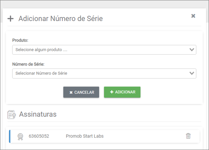This screenshot has width=209, height=150.
Task: Click the plus icon inside Adicionar button
Action: pos(112,92)
